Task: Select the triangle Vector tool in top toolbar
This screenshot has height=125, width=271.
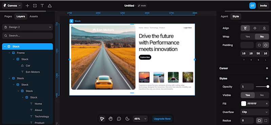Action: [49, 6]
